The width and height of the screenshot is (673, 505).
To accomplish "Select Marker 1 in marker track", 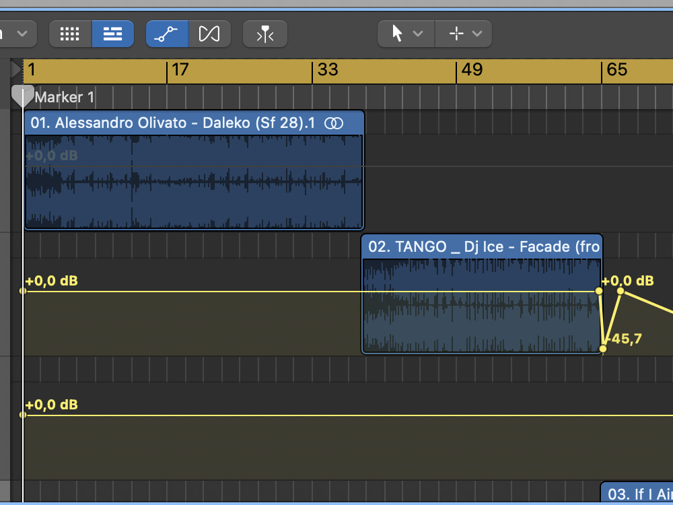I will pyautogui.click(x=65, y=97).
